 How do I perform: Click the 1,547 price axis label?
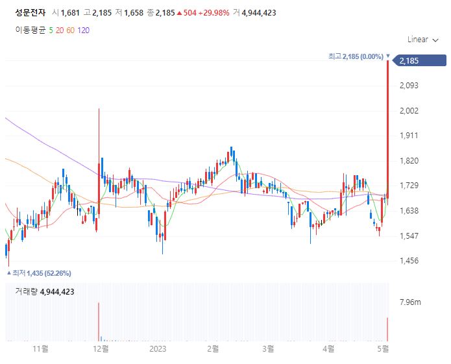[x=409, y=236]
